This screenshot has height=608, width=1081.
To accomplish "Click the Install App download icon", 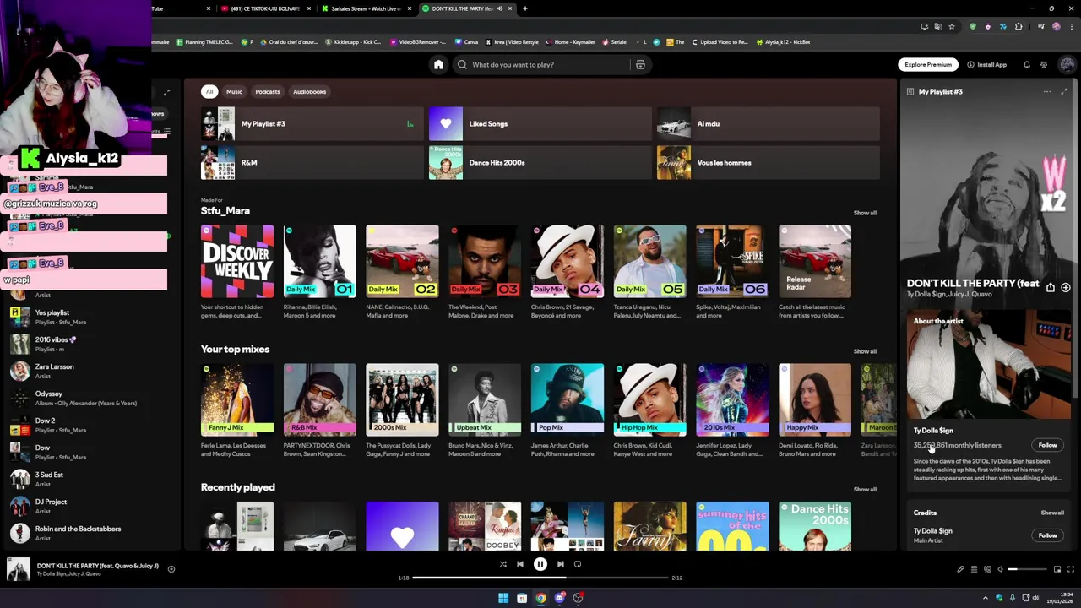I will coord(970,64).
